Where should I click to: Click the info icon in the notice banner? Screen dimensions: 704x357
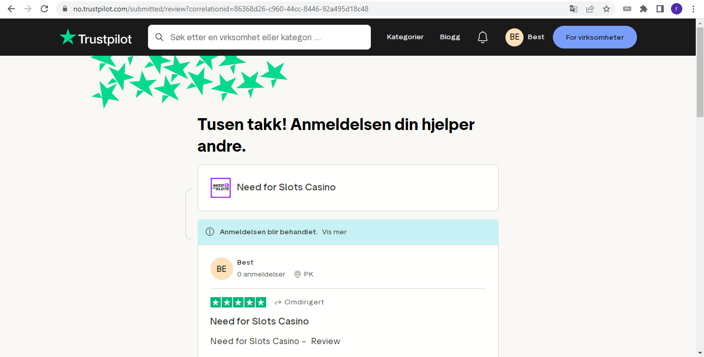210,232
